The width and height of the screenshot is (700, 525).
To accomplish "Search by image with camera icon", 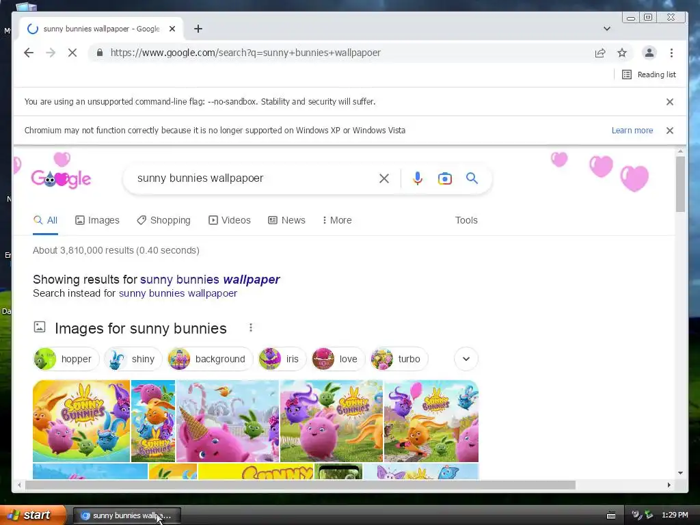I will 444,178.
